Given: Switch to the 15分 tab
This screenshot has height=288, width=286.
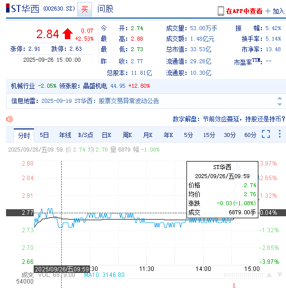Looking at the screenshot, I should point(209,135).
